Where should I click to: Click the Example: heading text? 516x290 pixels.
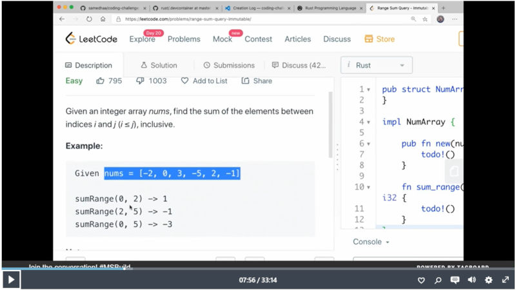coord(84,146)
